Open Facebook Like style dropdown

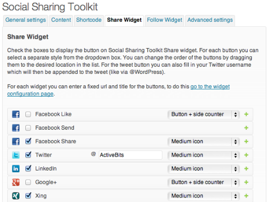coord(203,114)
